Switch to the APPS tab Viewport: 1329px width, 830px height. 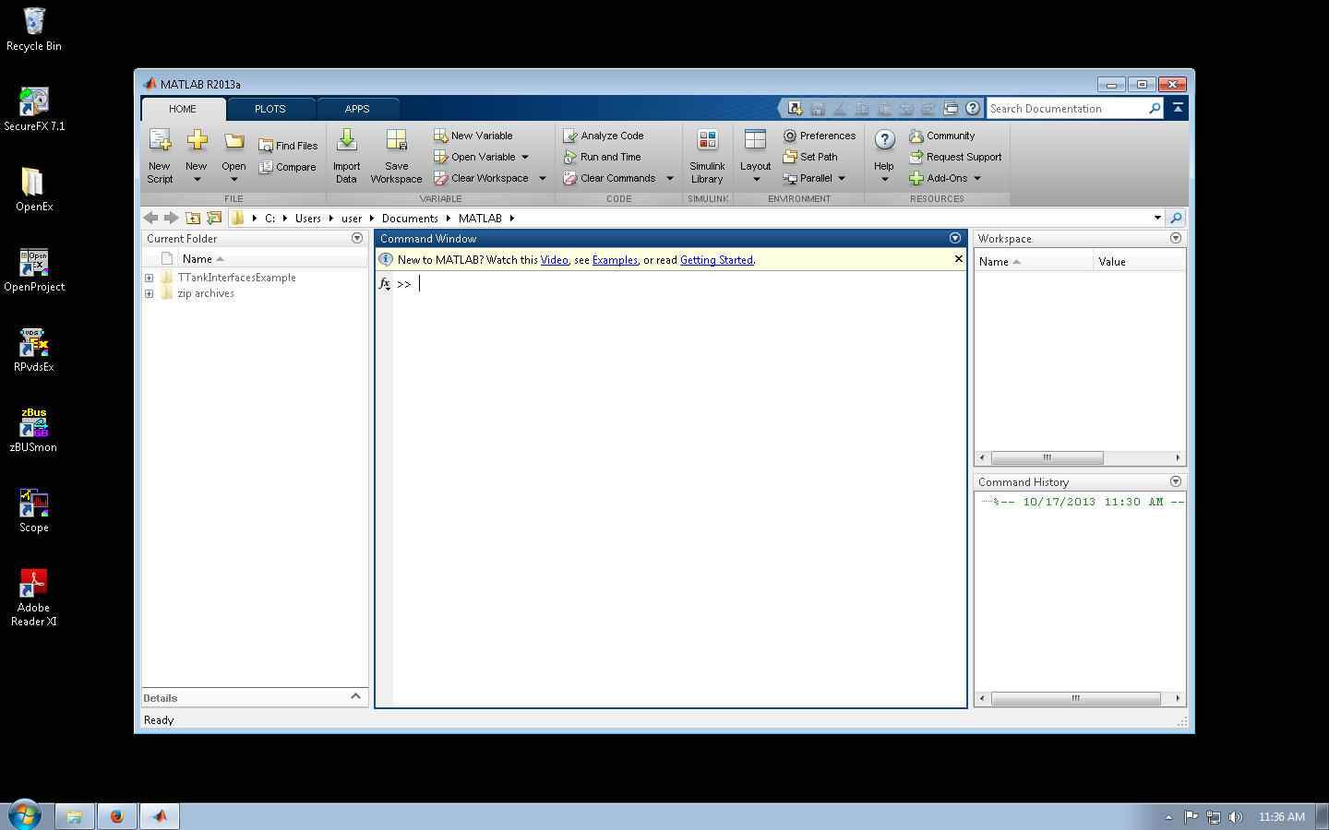(x=357, y=109)
